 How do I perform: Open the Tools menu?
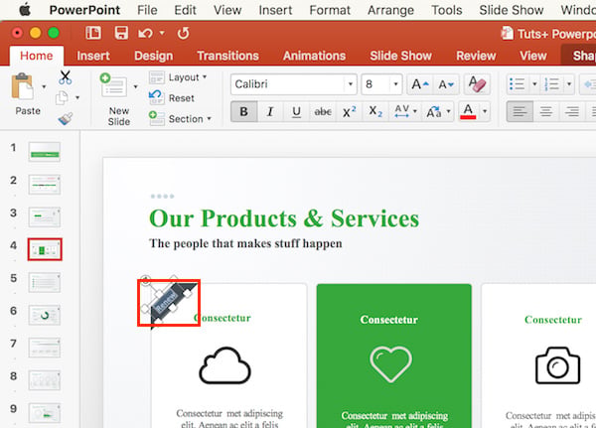click(x=446, y=10)
